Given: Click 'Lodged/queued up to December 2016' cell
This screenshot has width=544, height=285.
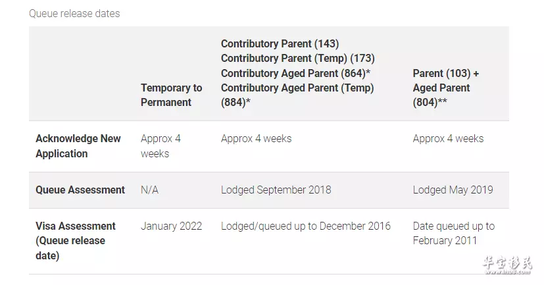Looking at the screenshot, I should tap(306, 226).
